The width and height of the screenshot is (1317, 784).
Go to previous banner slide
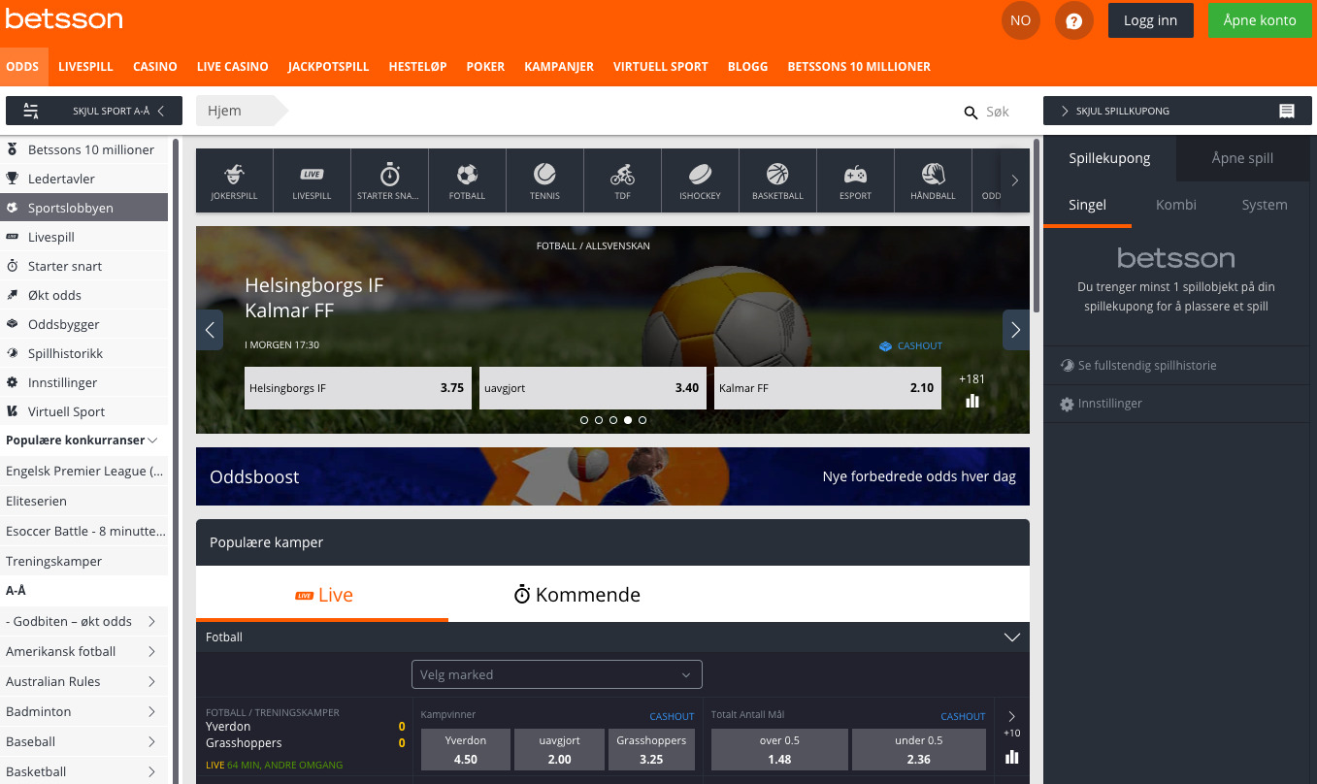[210, 330]
